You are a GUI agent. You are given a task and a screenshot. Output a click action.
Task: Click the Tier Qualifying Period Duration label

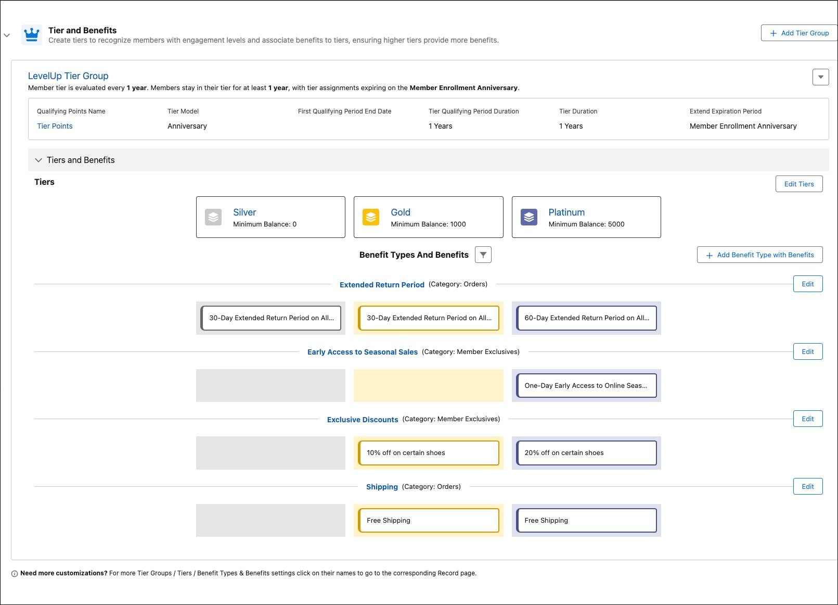pos(473,111)
